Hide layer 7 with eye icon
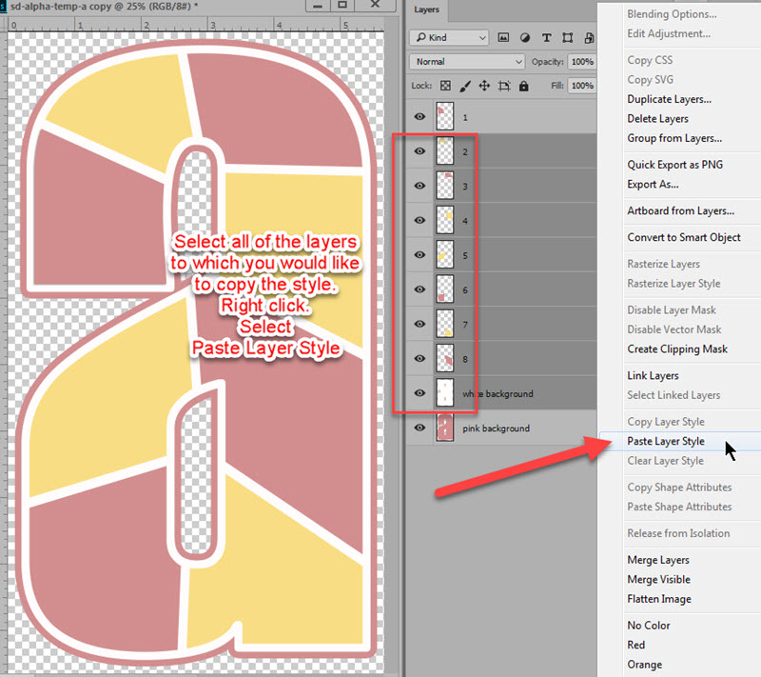Image resolution: width=761 pixels, height=677 pixels. pyautogui.click(x=420, y=324)
